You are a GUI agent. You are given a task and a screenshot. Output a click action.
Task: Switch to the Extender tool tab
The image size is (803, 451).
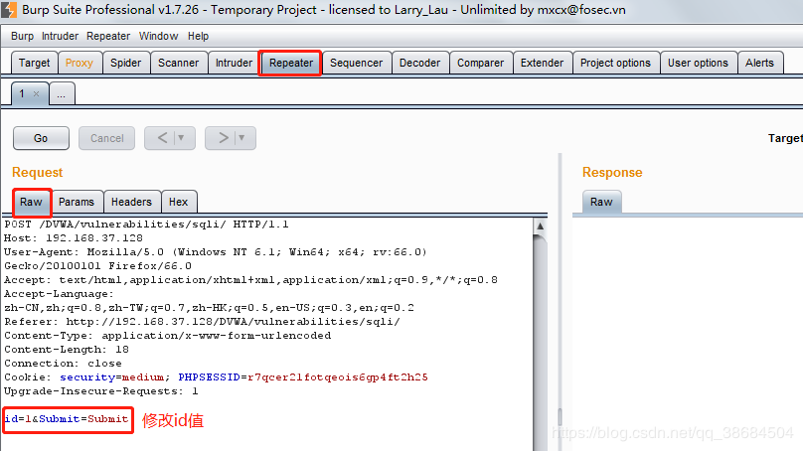[x=542, y=63]
